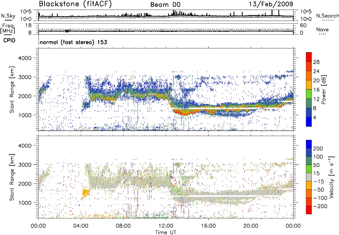
Task: Select the "12" value on Power color bar
Action: click(x=316, y=99)
